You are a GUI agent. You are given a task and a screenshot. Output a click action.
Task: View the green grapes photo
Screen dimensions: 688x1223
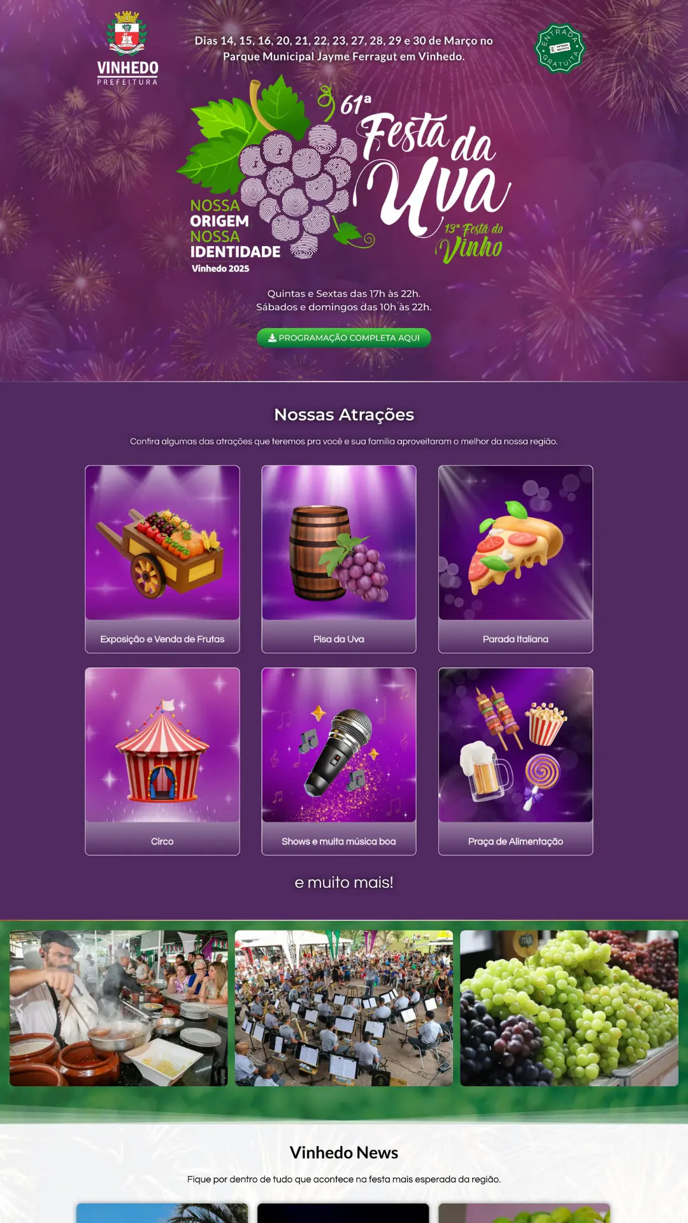coord(569,1008)
